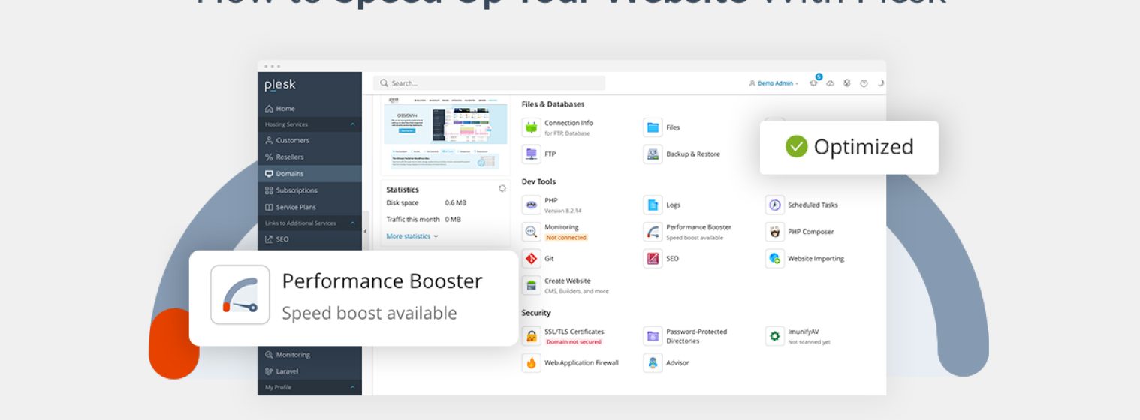Click the Plesk logo
The width and height of the screenshot is (1140, 420).
point(280,85)
